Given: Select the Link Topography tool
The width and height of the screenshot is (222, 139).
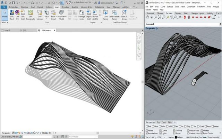Looking at the screenshot, I should [31, 15].
